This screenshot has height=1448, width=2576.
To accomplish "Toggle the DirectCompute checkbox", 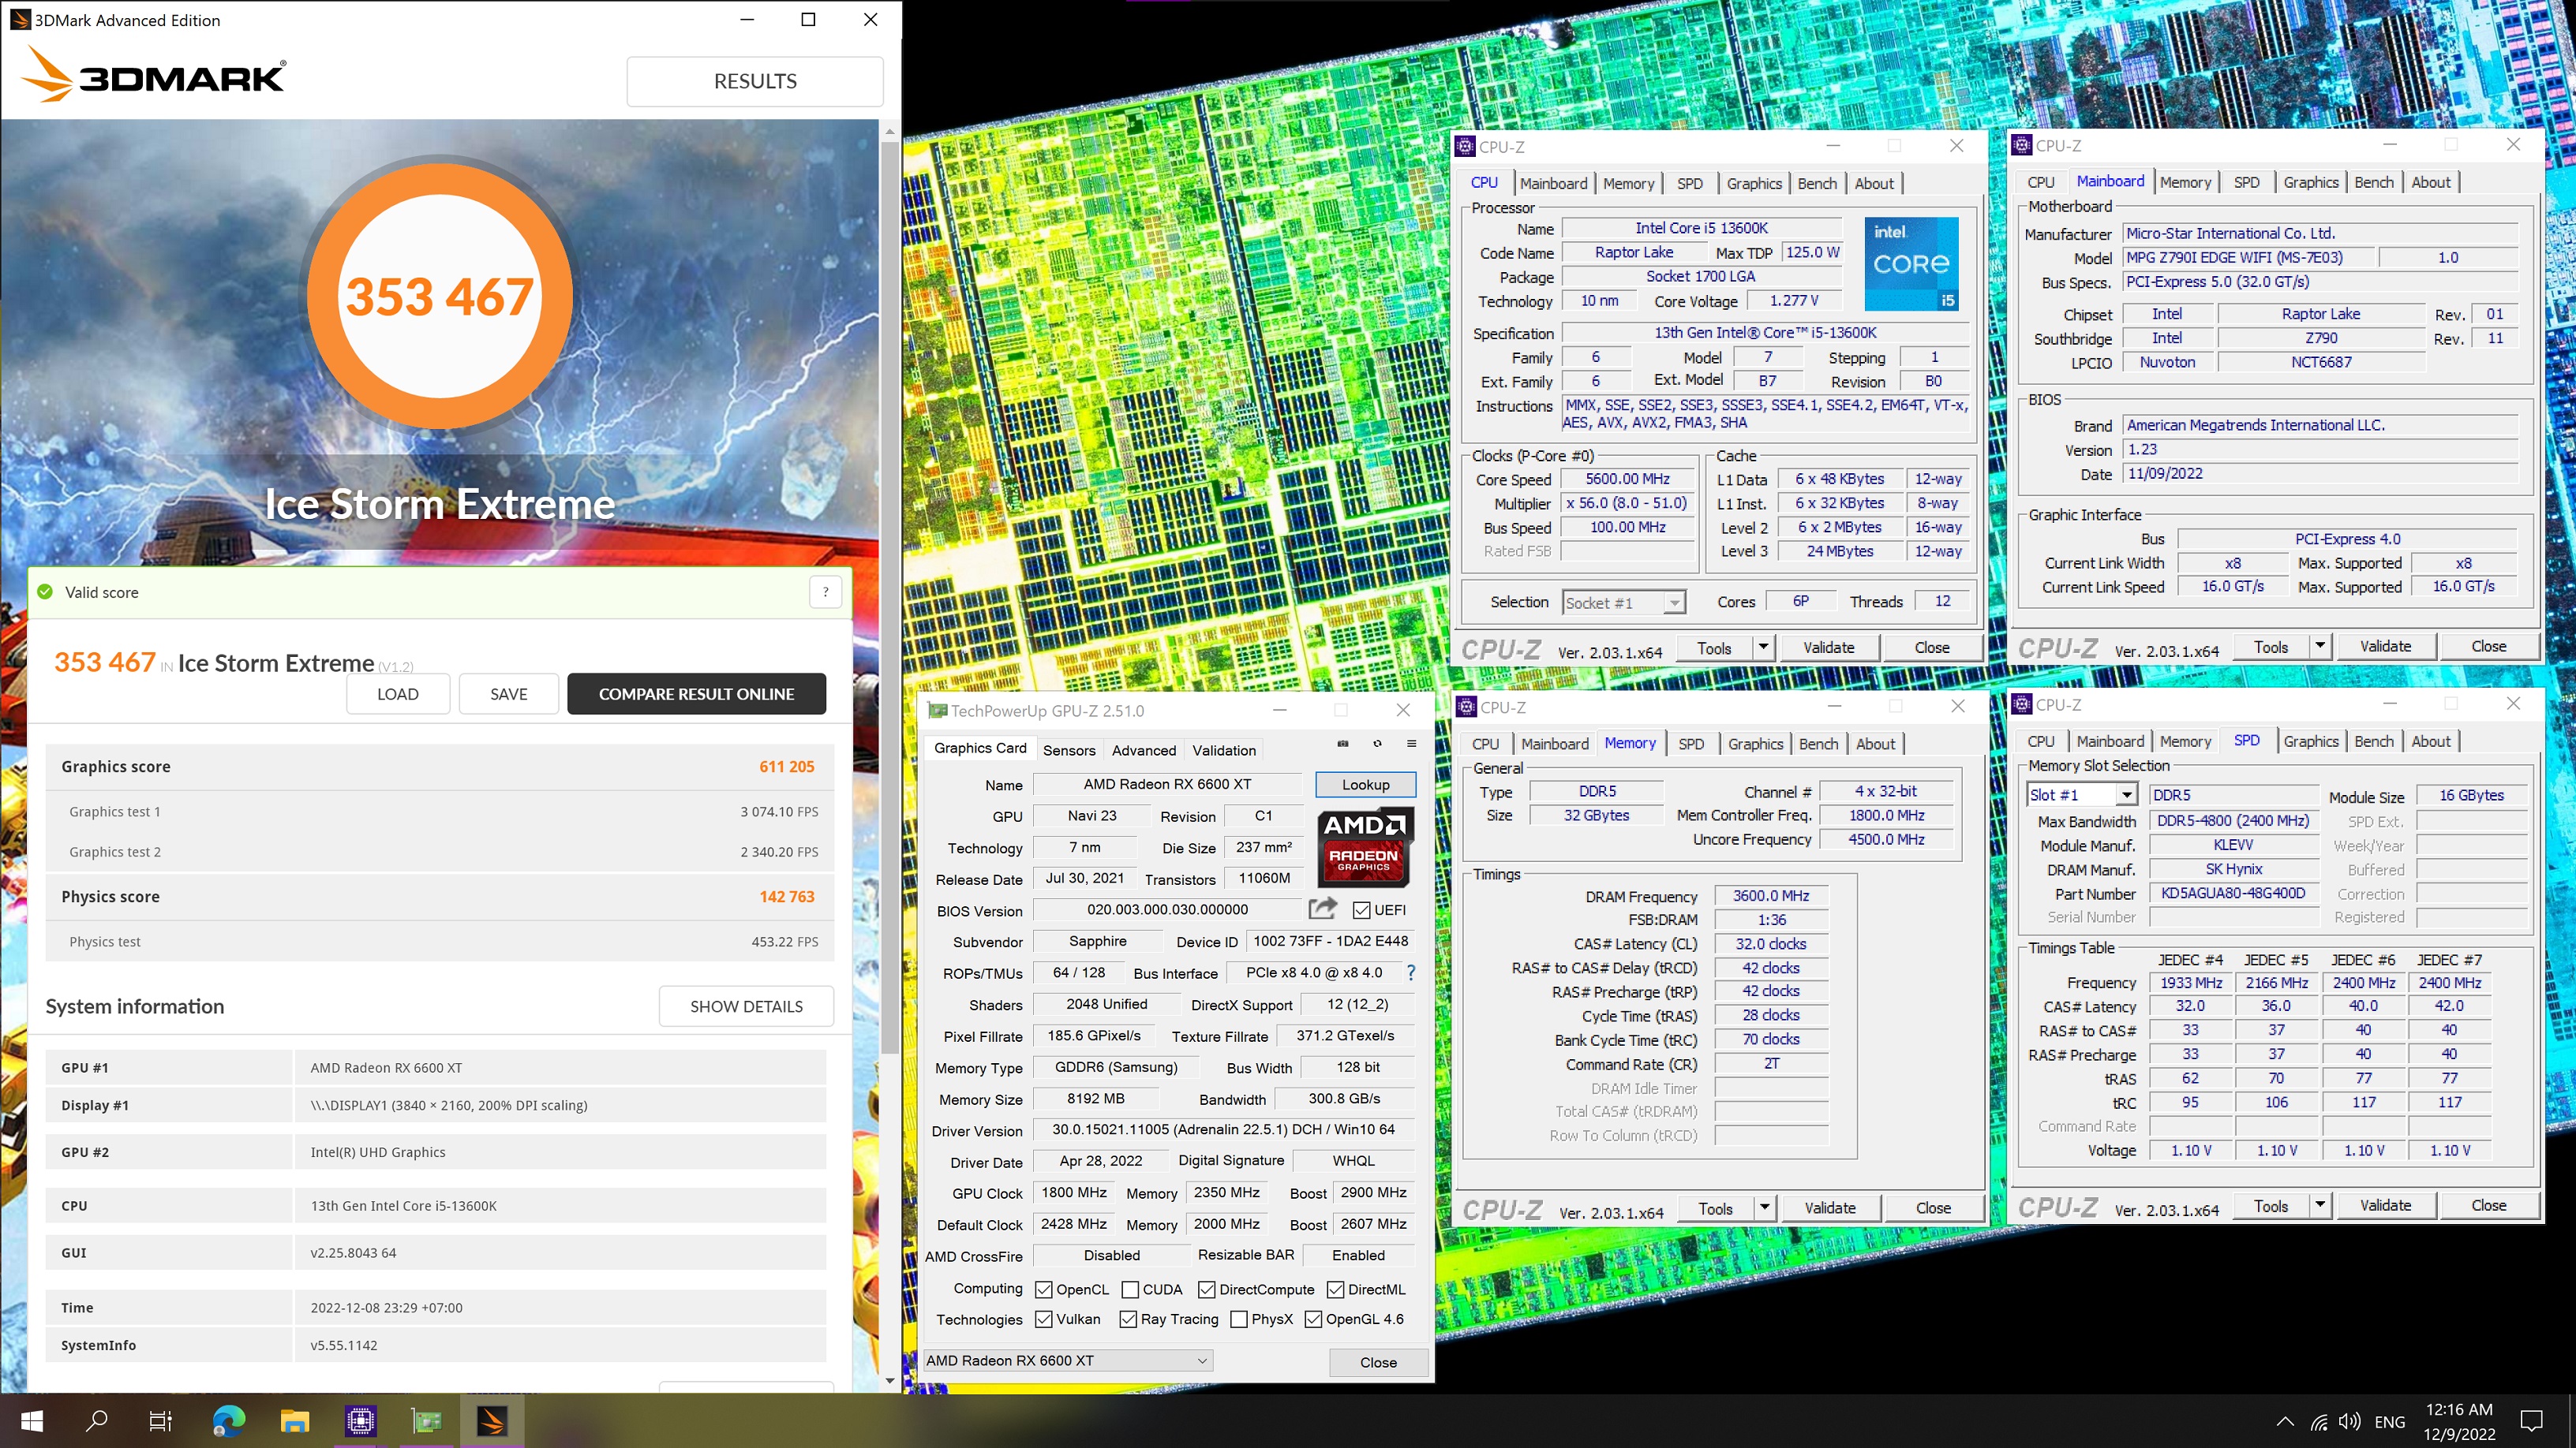I will pyautogui.click(x=1207, y=1289).
